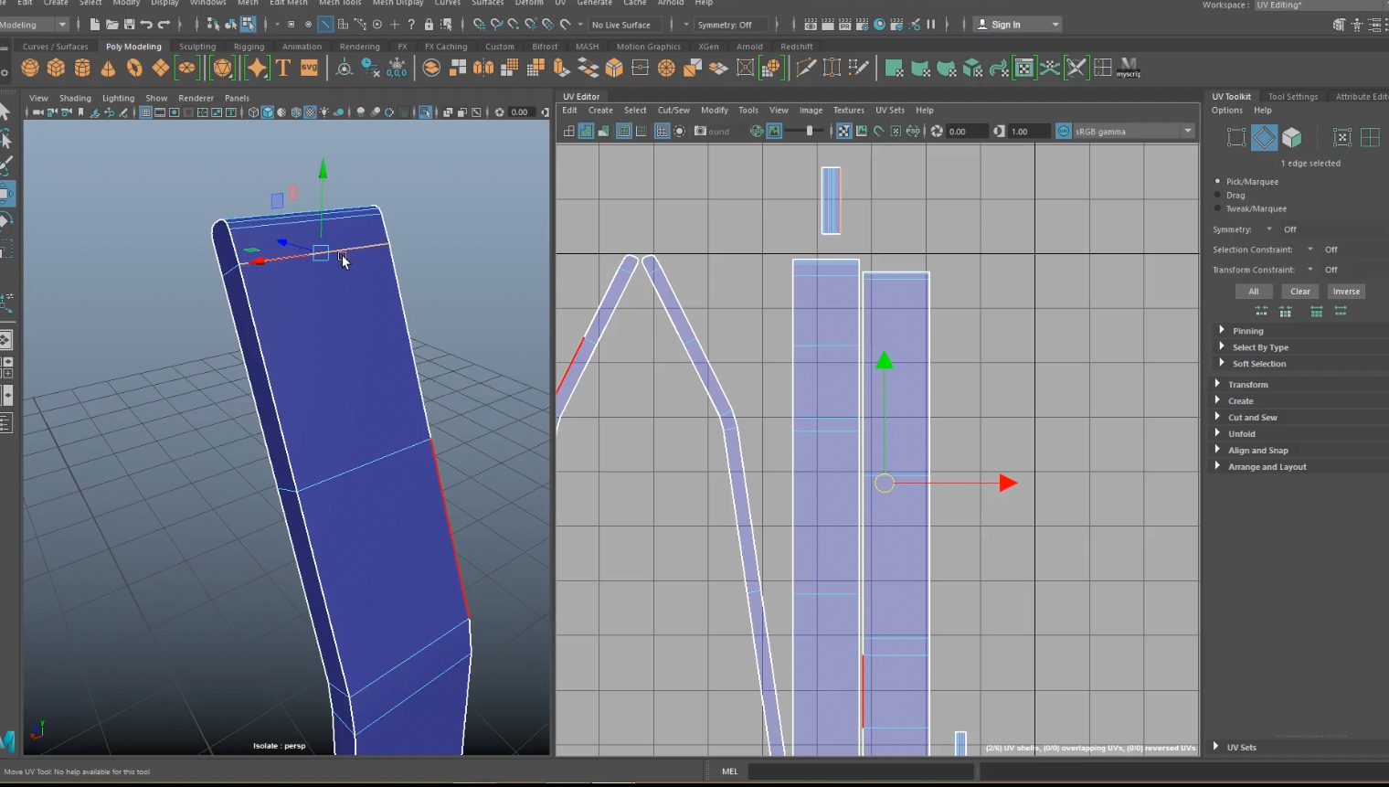Viewport: 1389px width, 787px height.
Task: Select the Tweak/Marquee radio option
Action: point(1218,208)
